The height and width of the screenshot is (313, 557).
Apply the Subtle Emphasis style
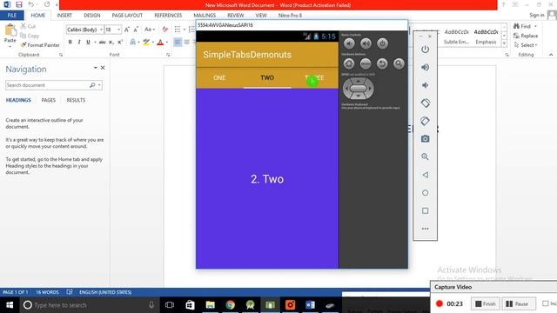click(456, 37)
